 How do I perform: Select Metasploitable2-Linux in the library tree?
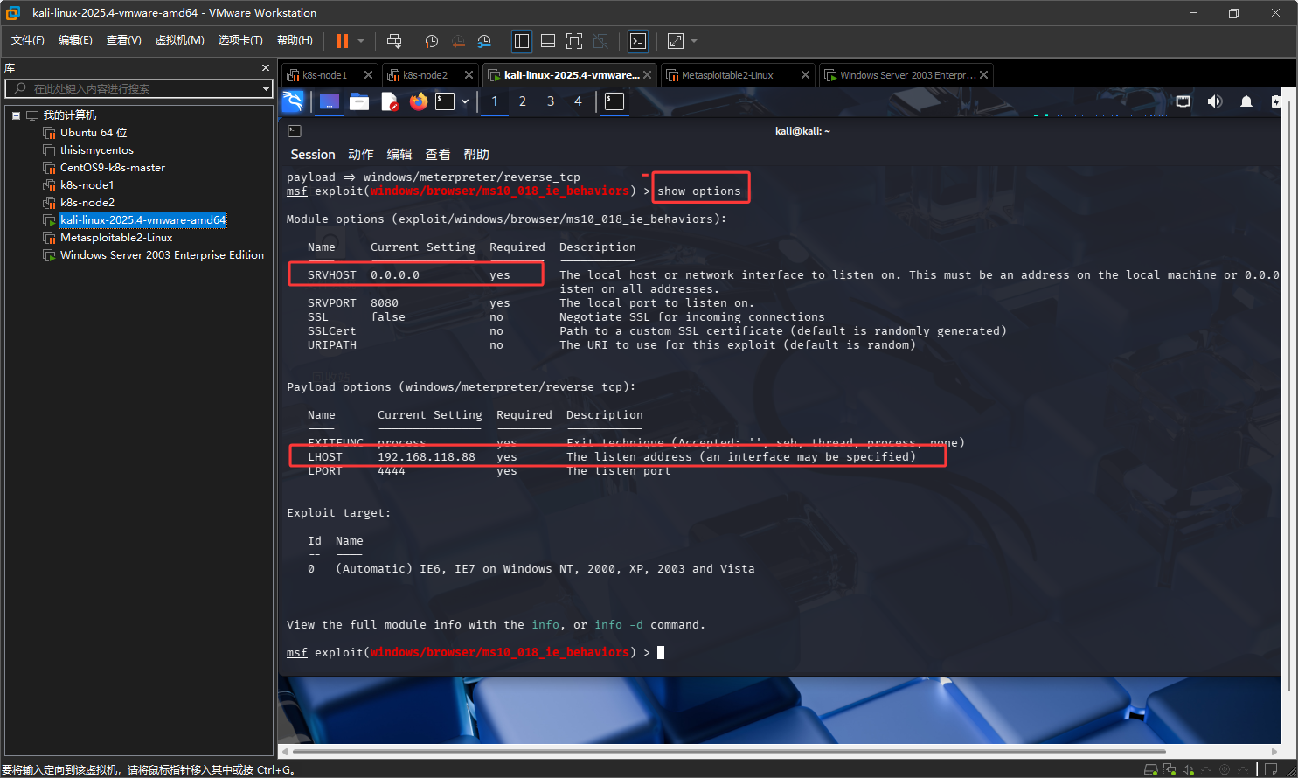[x=116, y=238]
